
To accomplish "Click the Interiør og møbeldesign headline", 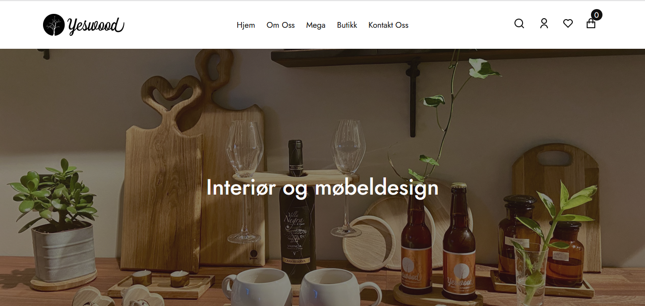I will [x=322, y=187].
